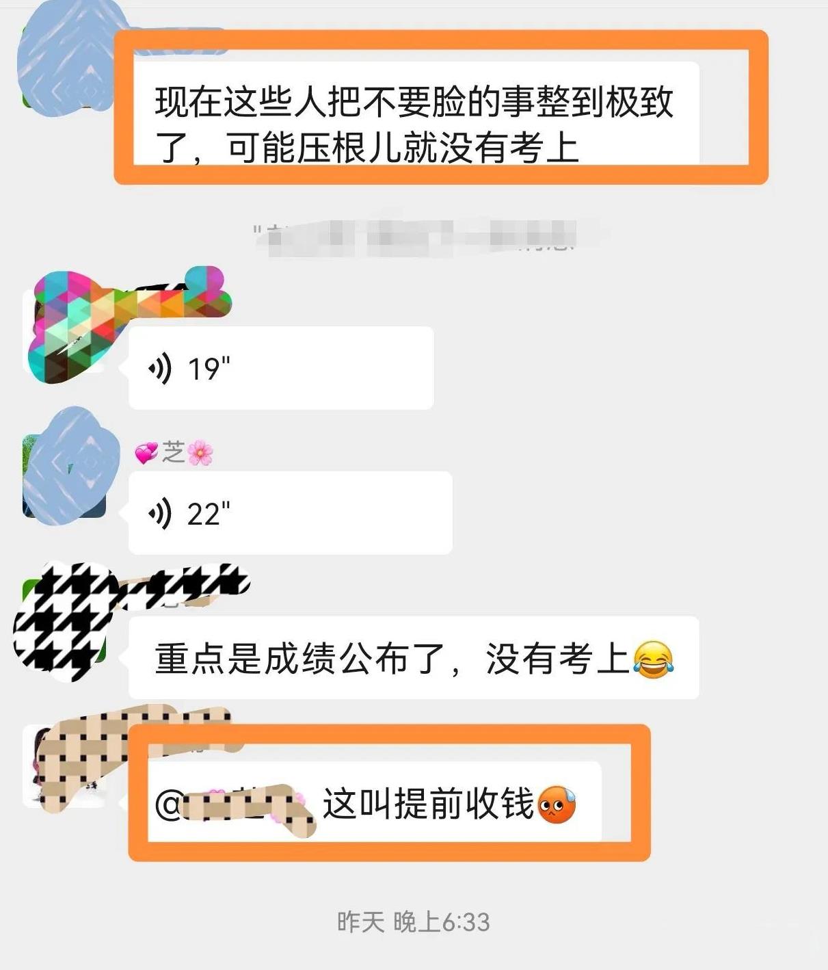Viewport: 828px width, 970px height.
Task: Click the flower emoji after 芝
Action: tap(200, 453)
